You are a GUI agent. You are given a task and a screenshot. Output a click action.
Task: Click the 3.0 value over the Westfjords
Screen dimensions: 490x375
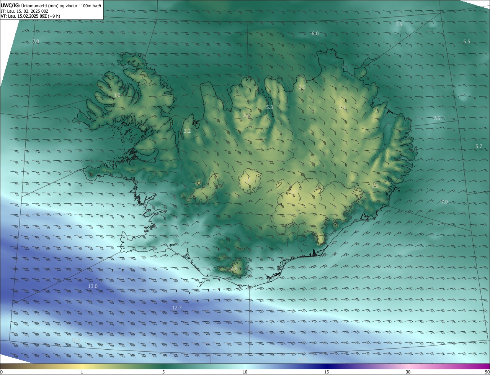(x=117, y=95)
